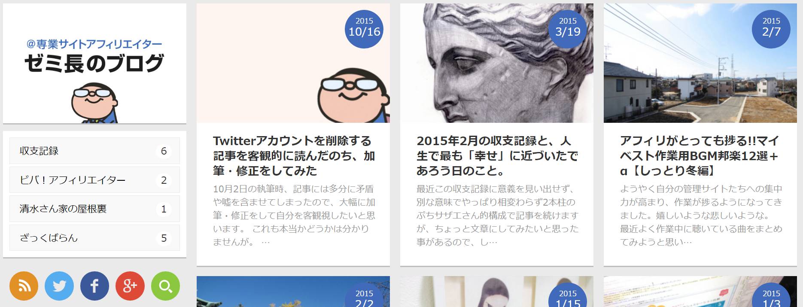Open the green search magnifier icon
This screenshot has width=803, height=307.
pos(165,286)
